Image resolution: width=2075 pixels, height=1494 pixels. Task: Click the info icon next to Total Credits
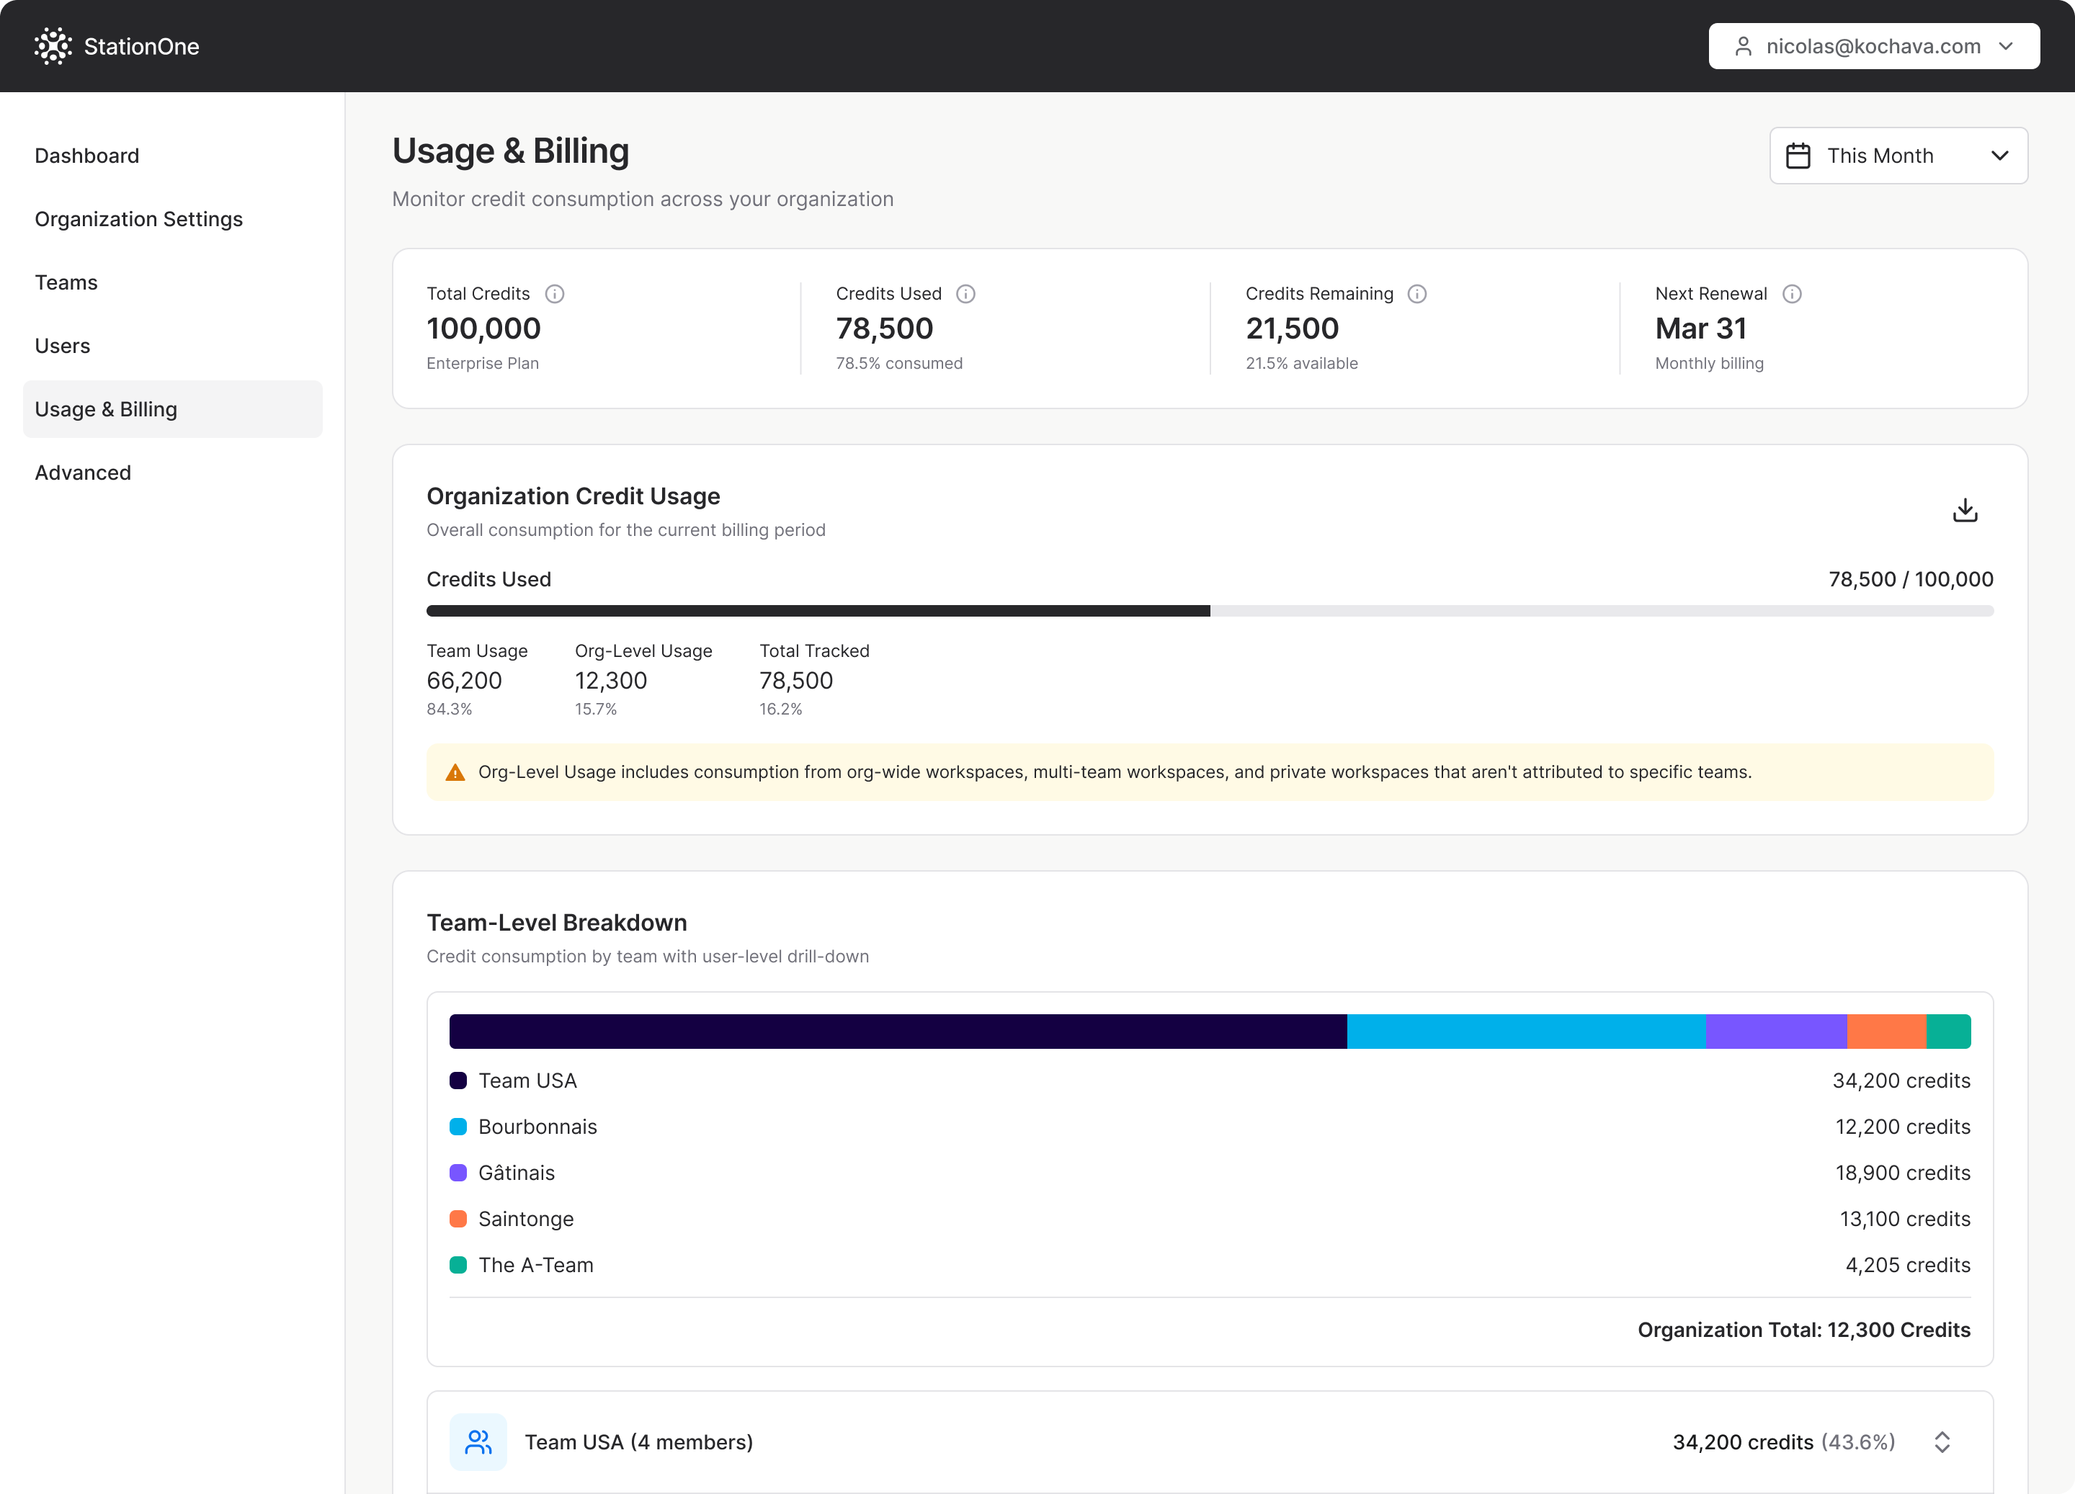click(555, 294)
